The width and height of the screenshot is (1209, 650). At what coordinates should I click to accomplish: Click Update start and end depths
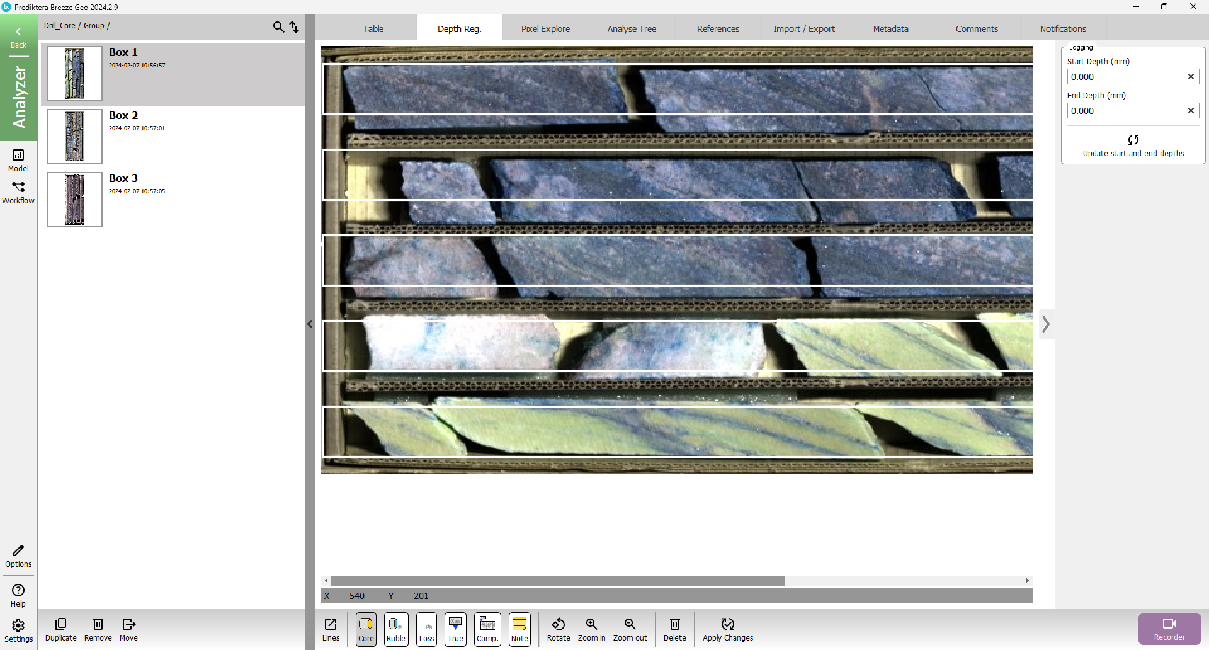tap(1133, 145)
